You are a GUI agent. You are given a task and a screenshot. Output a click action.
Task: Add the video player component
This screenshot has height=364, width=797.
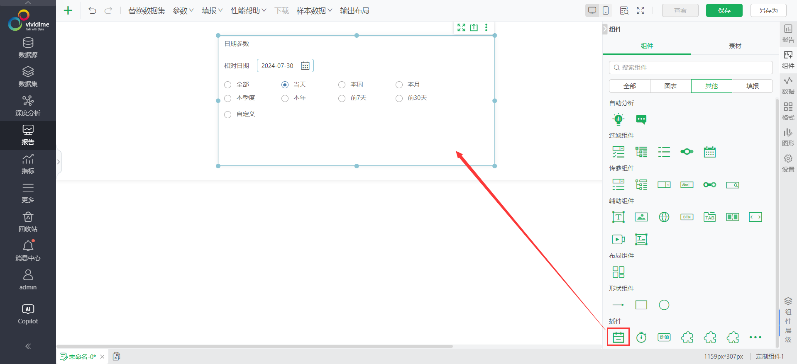619,239
